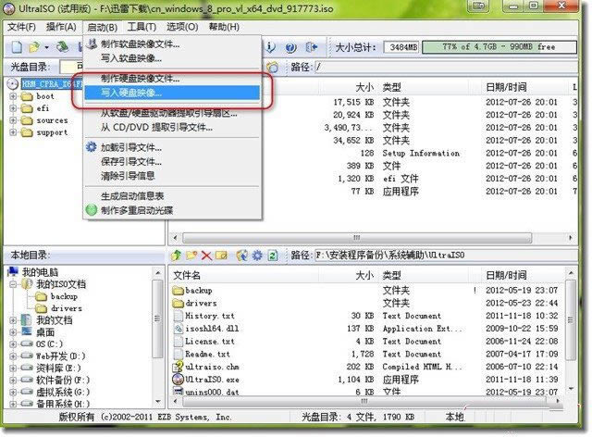Select 写入硬盘映像... menu entry

click(x=172, y=93)
